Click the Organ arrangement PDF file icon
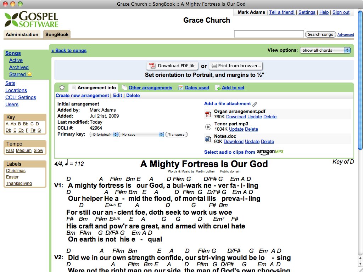The width and height of the screenshot is (363, 272). pyautogui.click(x=208, y=114)
